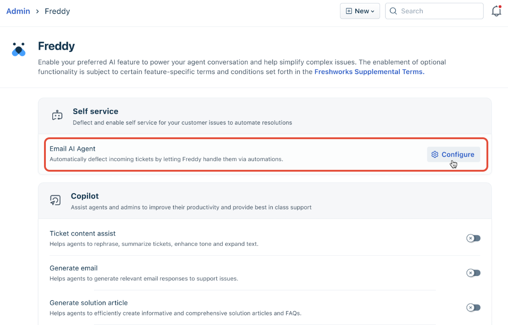Image resolution: width=508 pixels, height=325 pixels.
Task: Click 'Automatically deflect incoming tickets' description
Action: pos(166,159)
